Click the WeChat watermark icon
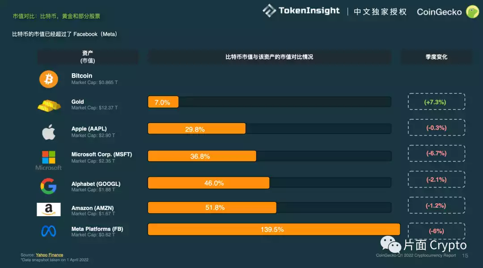This screenshot has width=483, height=268. click(x=391, y=245)
